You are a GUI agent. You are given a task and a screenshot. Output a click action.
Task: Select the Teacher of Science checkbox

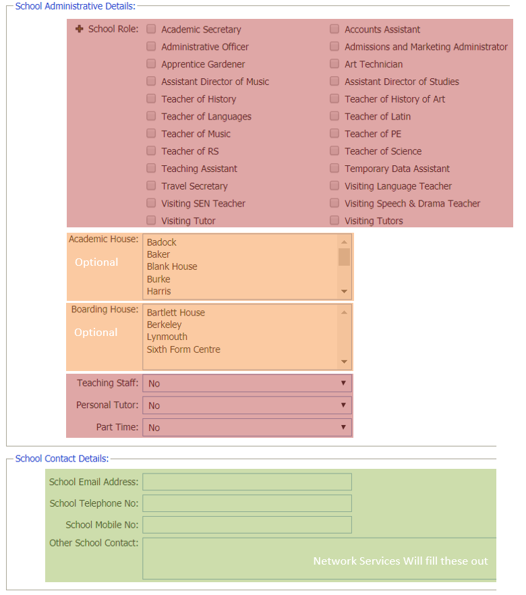334,151
